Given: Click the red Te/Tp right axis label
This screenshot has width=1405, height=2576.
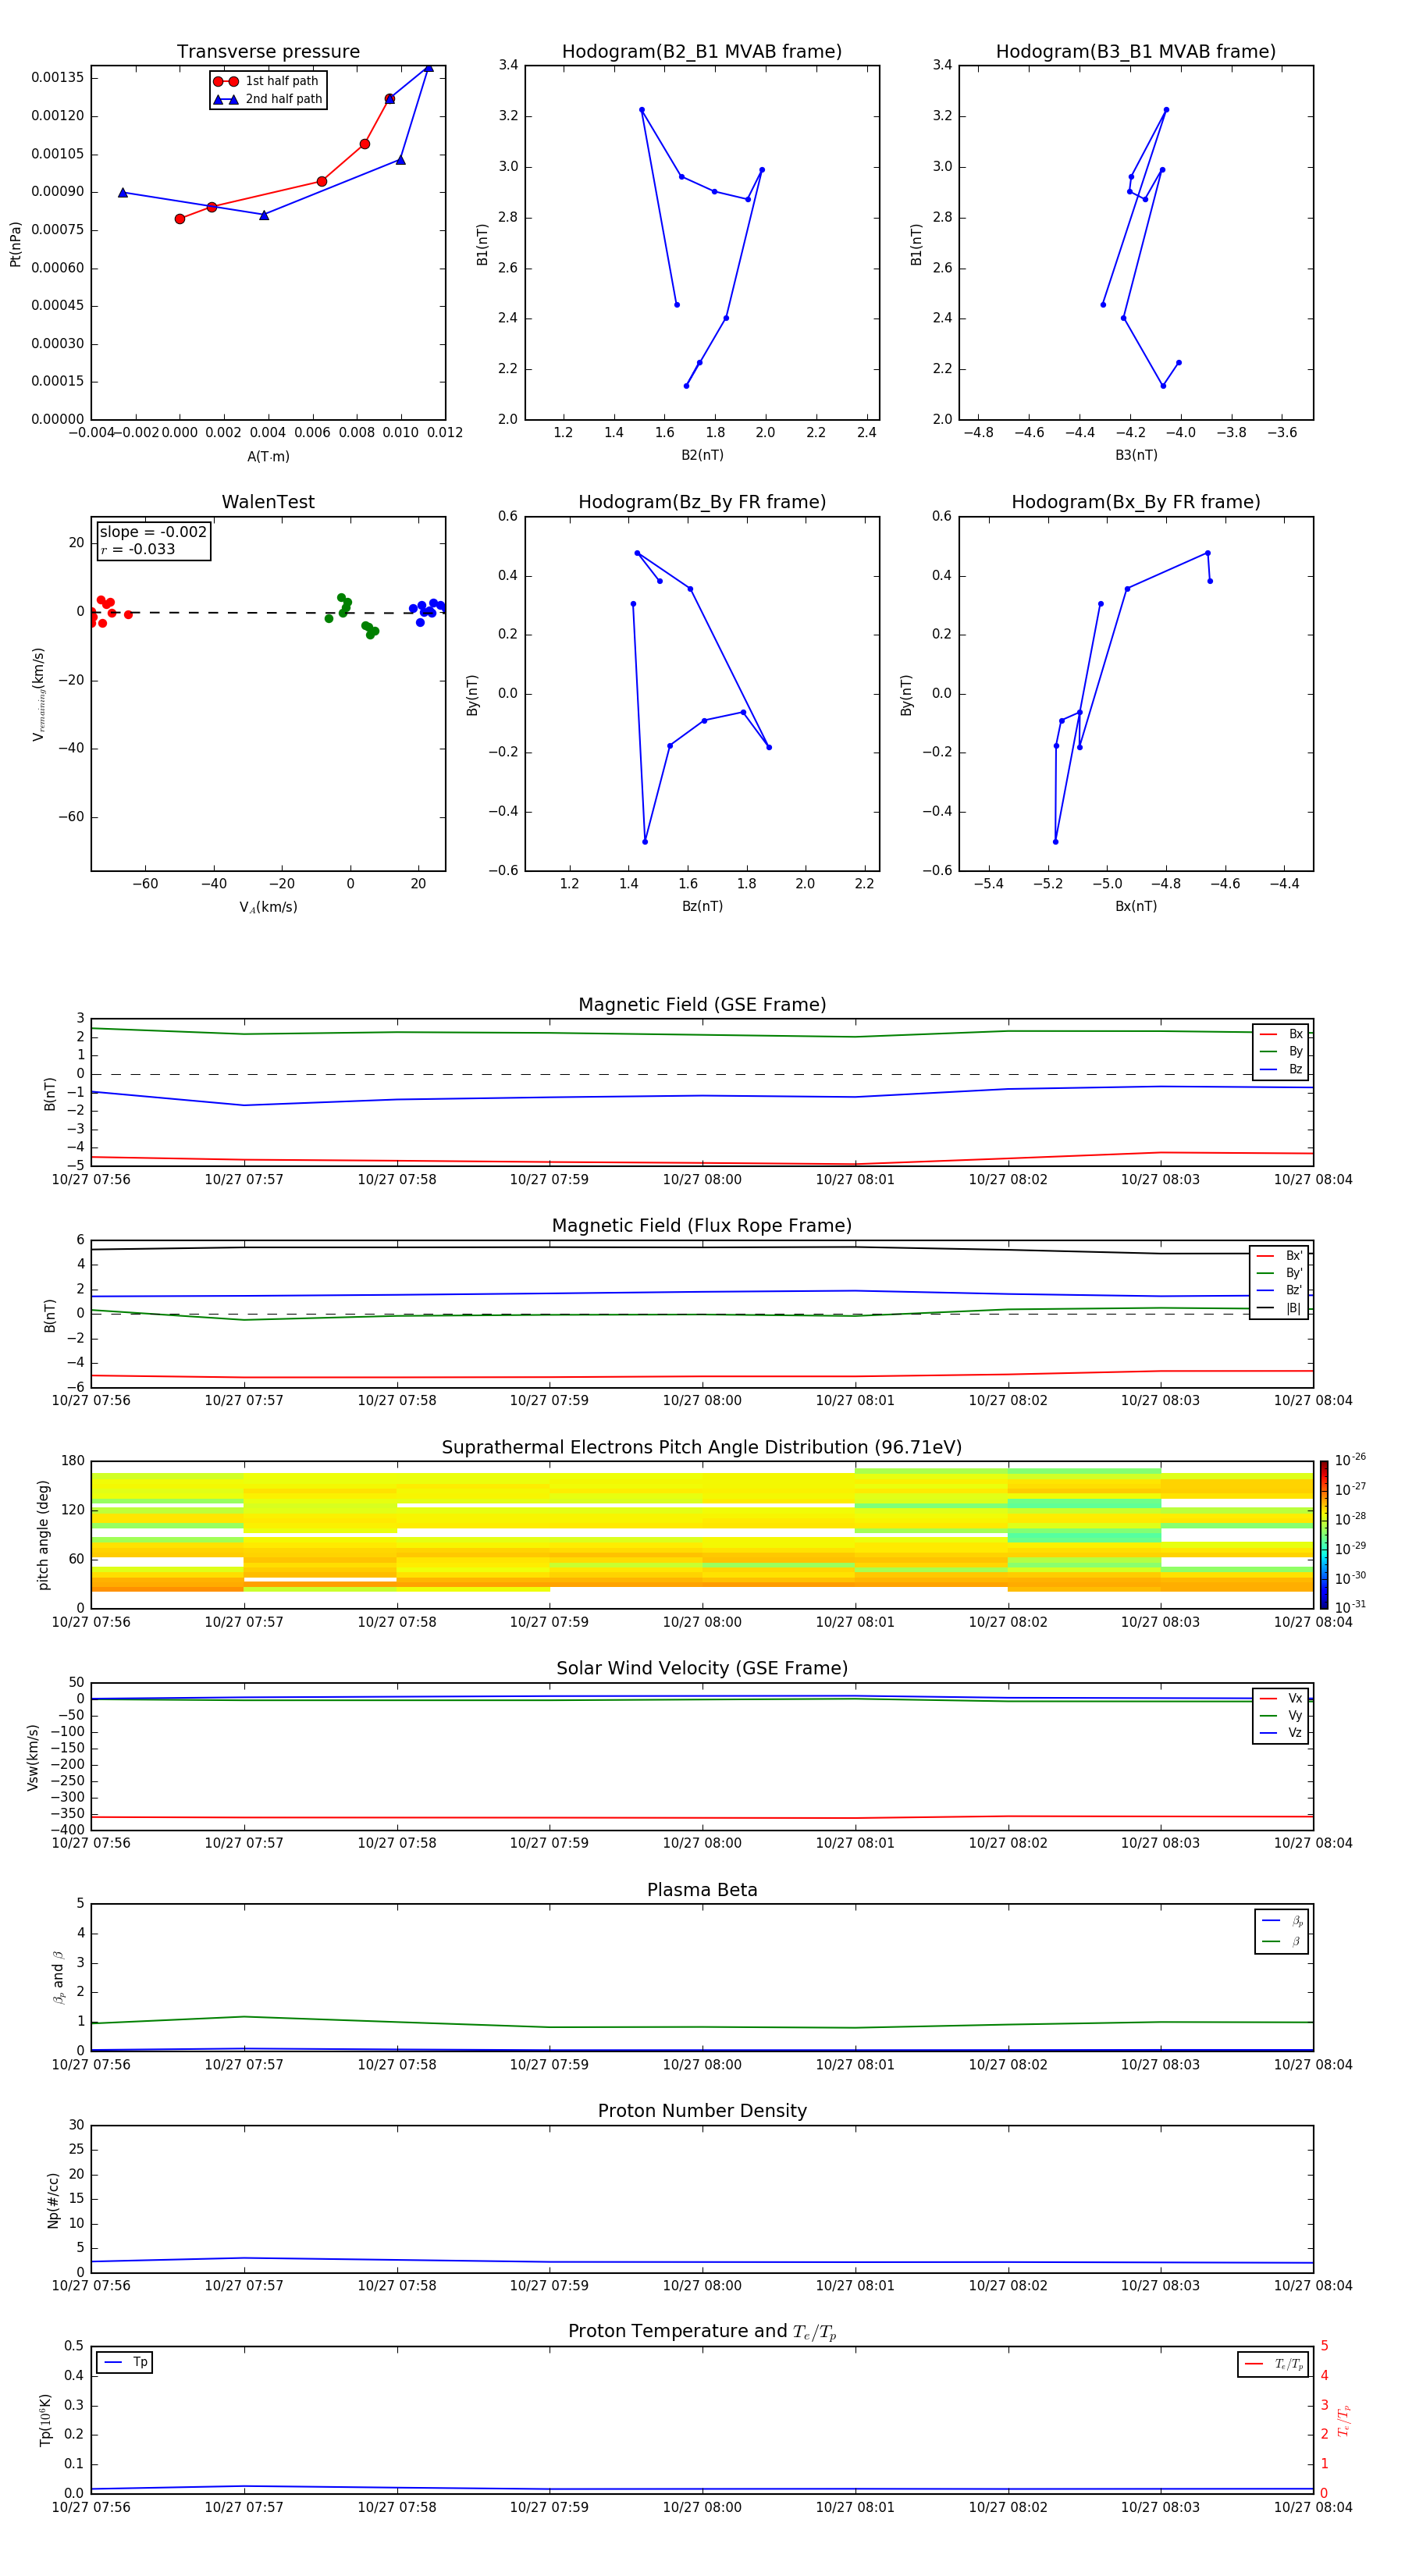Looking at the screenshot, I should pyautogui.click(x=1344, y=2420).
